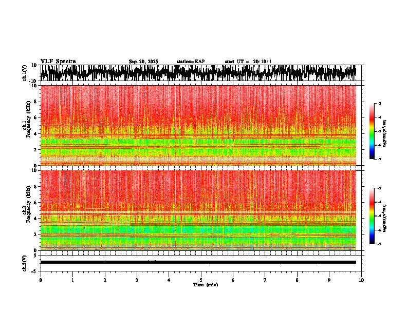Click the "station=KAP" header label

coord(191,62)
